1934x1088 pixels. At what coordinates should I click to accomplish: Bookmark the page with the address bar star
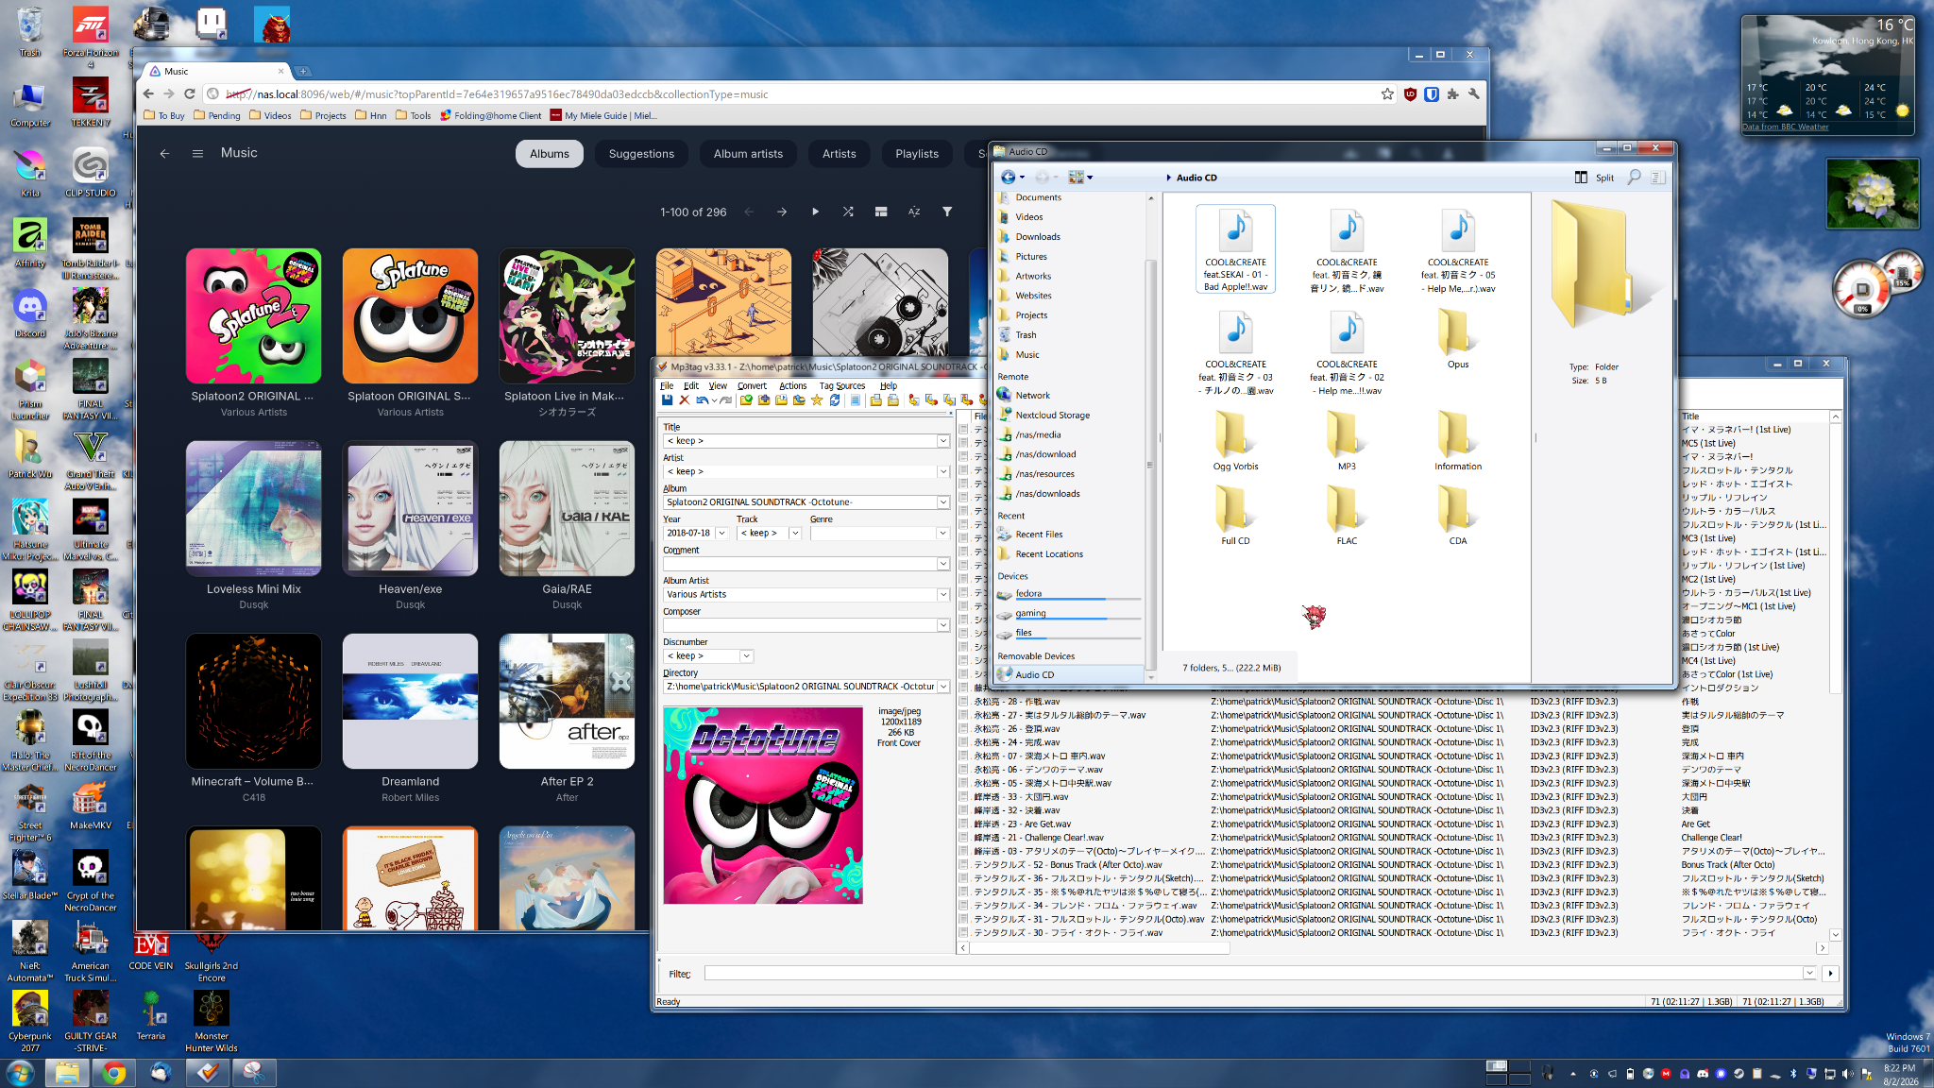click(x=1387, y=93)
